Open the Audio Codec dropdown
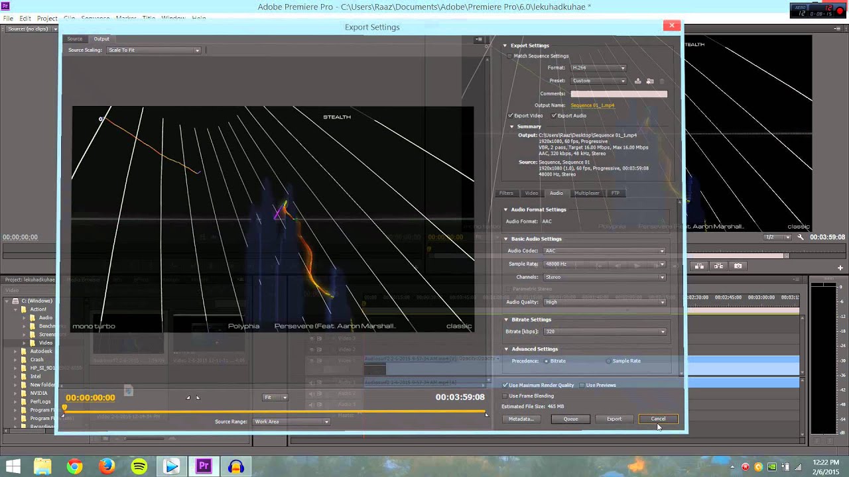 pos(604,251)
